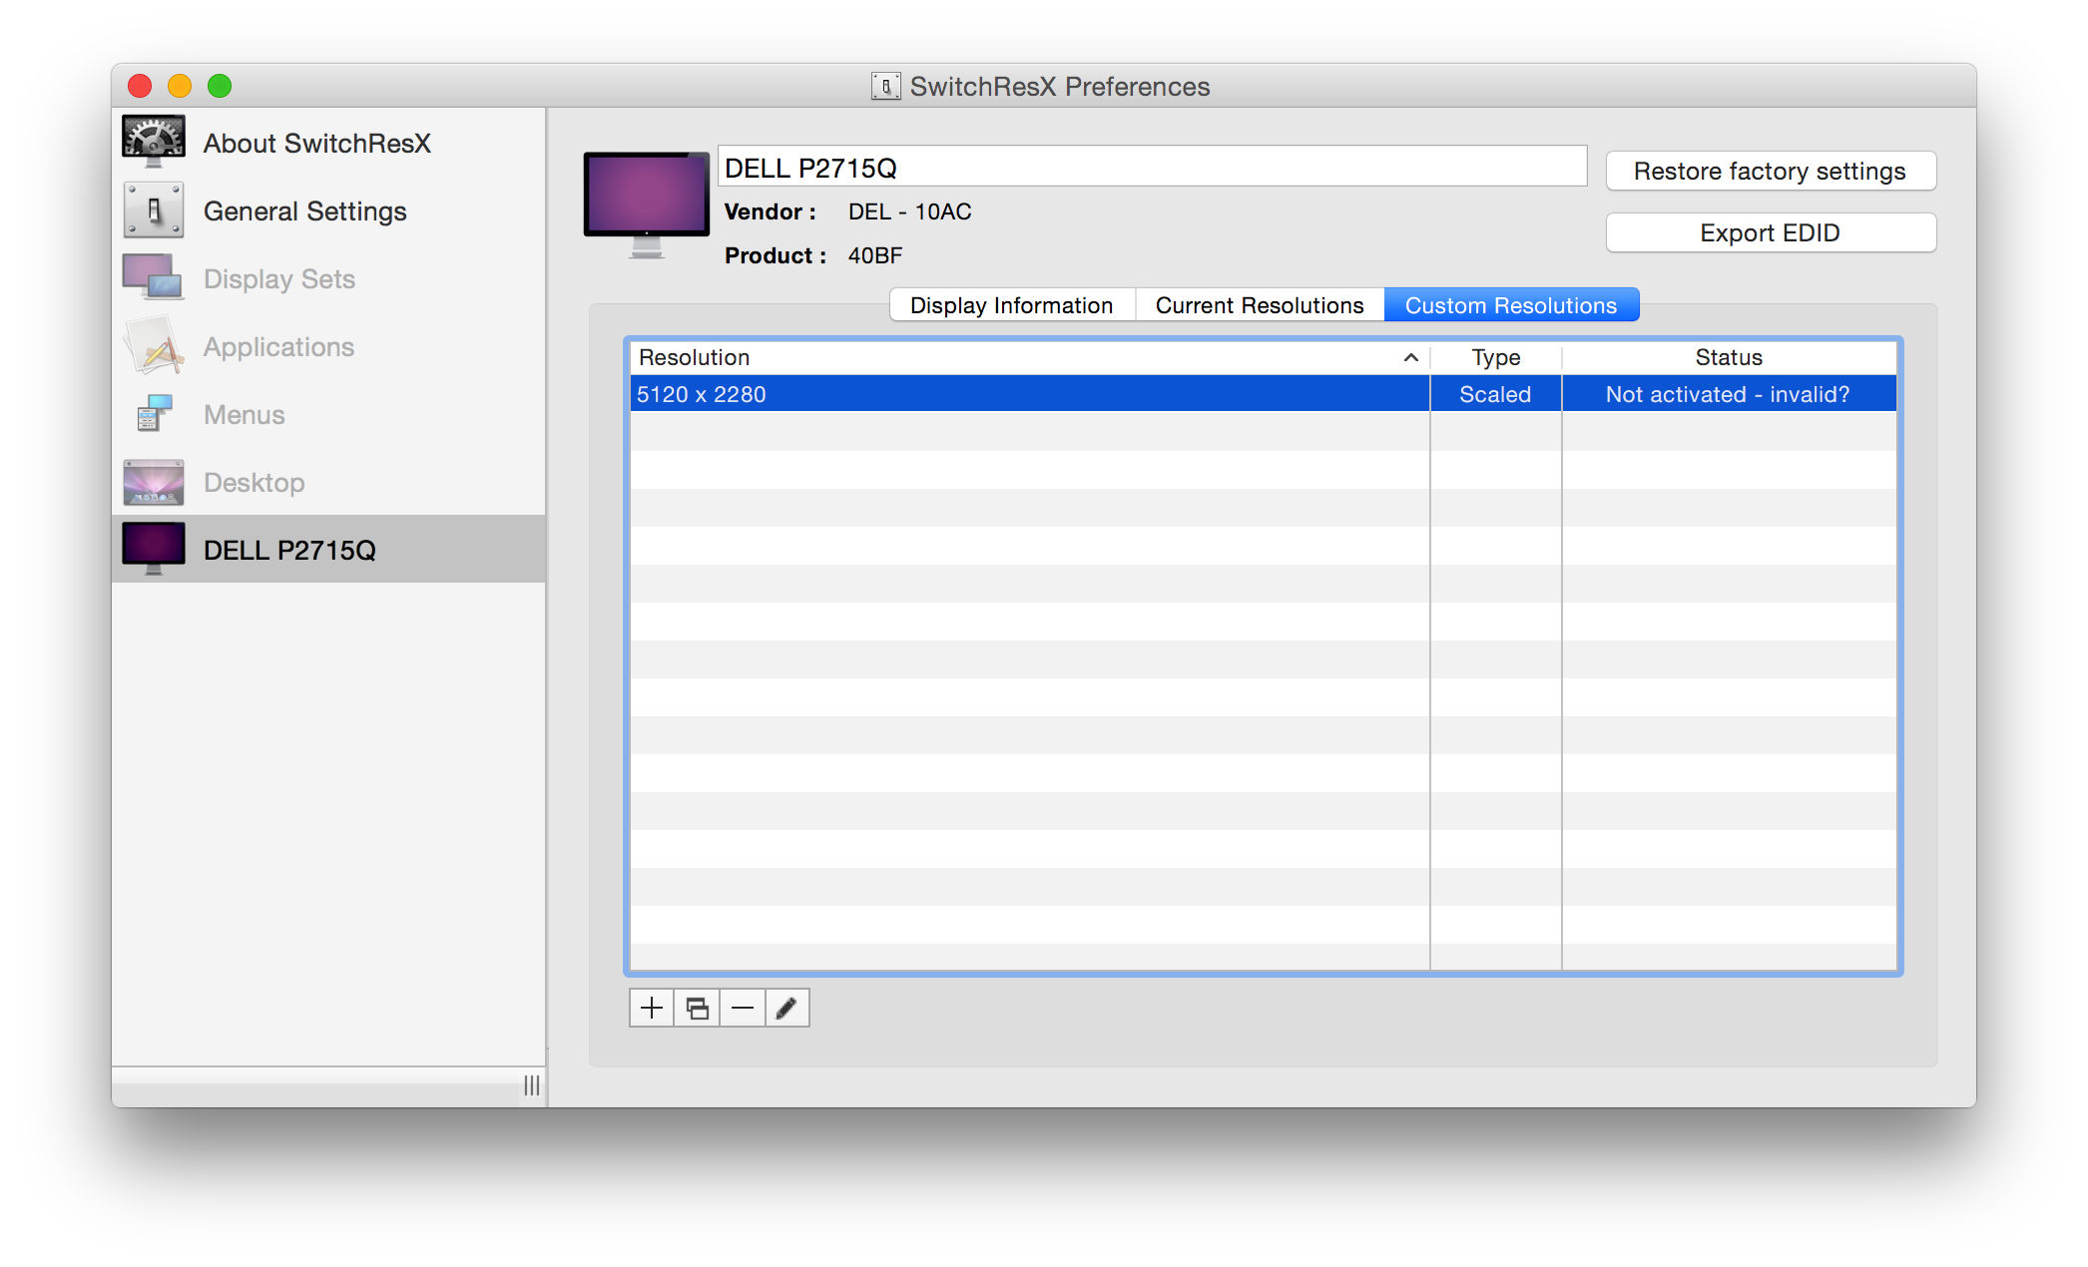This screenshot has height=1267, width=2088.
Task: Click the Type column header
Action: pos(1495,357)
